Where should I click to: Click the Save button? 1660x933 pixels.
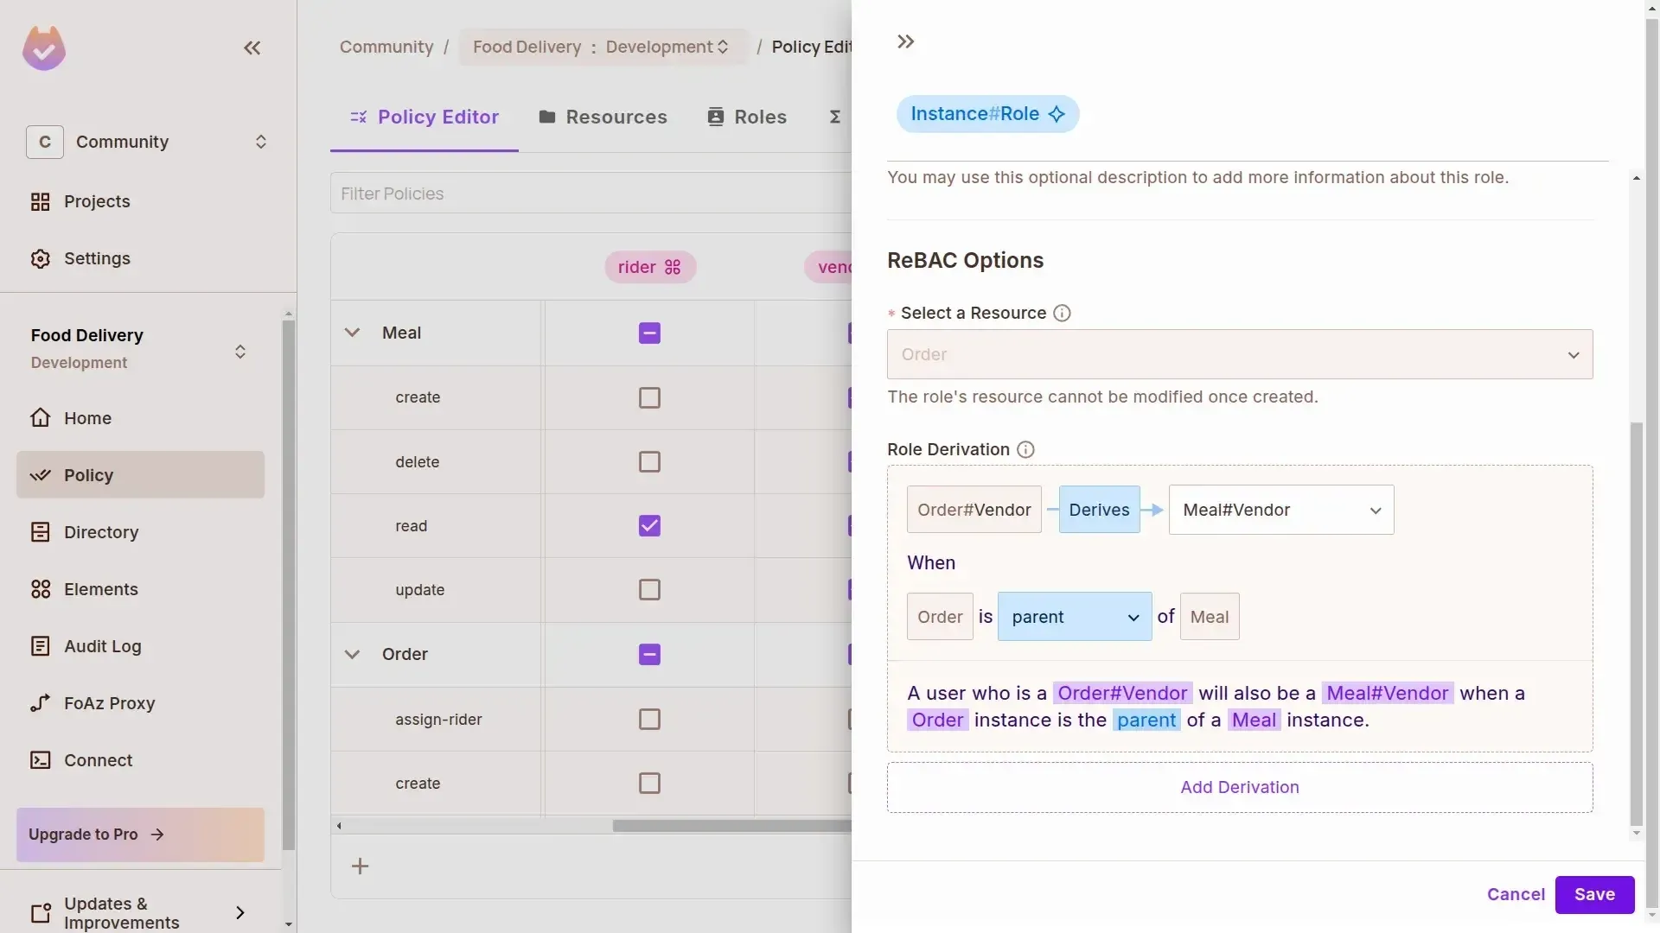1593,895
